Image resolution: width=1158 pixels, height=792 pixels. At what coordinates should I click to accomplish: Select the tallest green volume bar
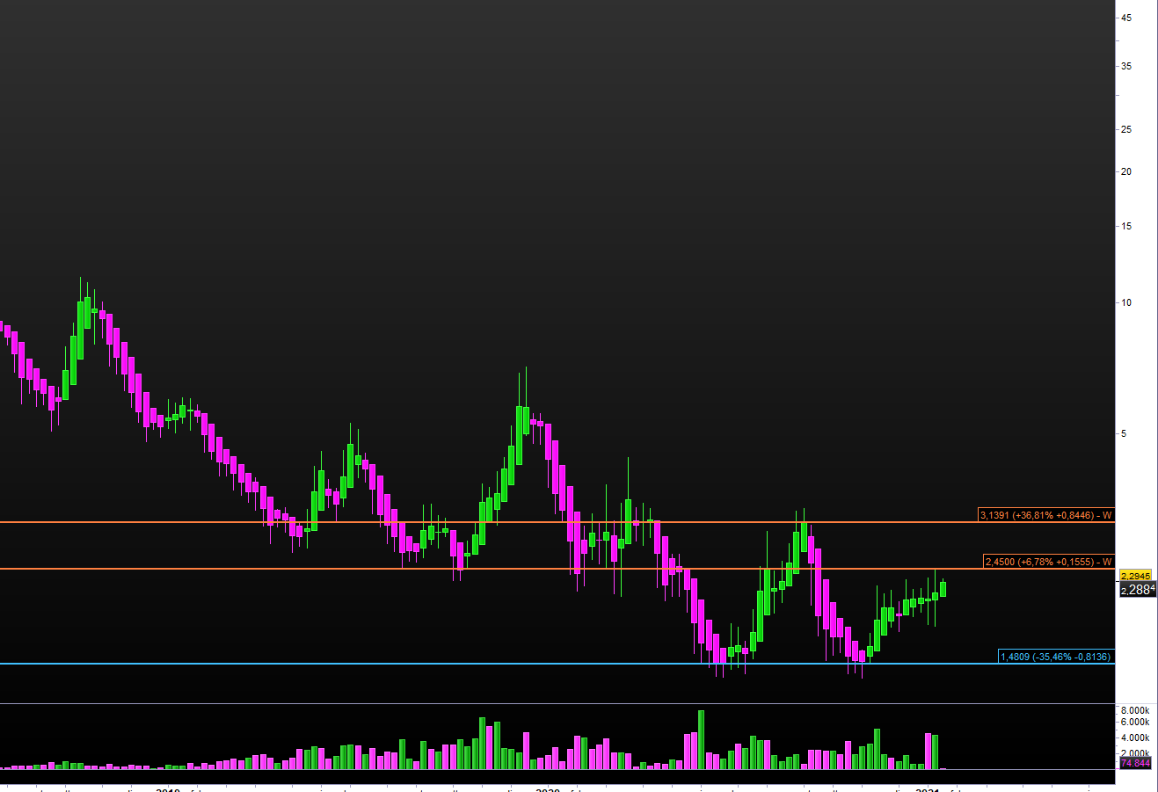[x=701, y=740]
